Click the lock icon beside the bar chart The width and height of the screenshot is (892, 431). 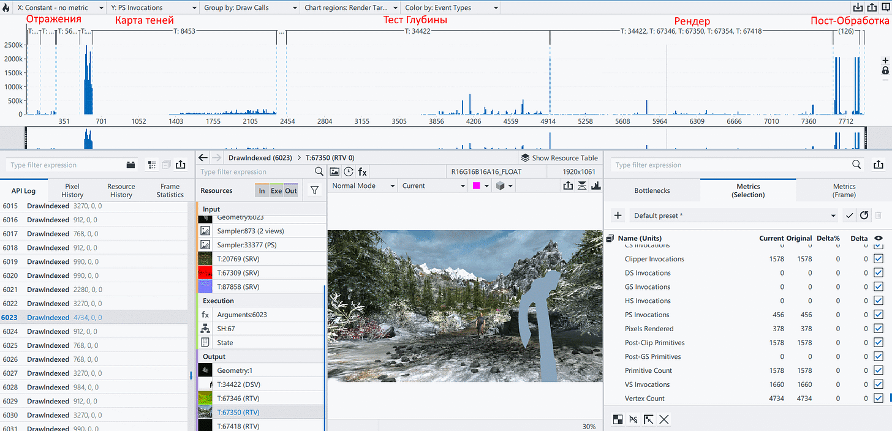coord(885,70)
